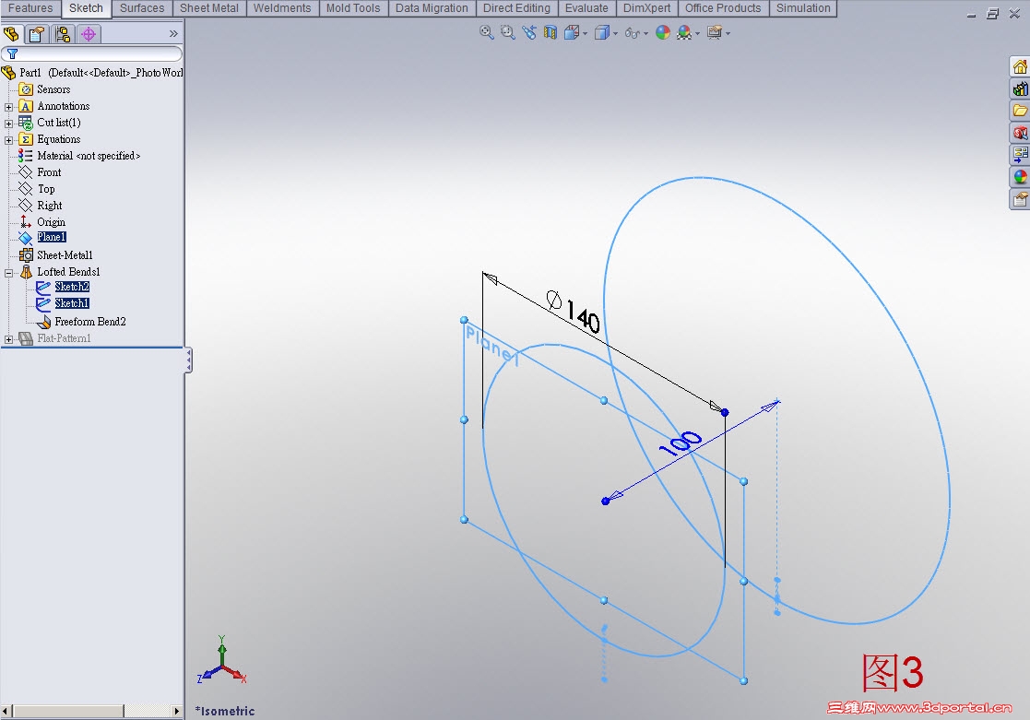1030x720 pixels.
Task: Expand the Annotations node
Action: pos(8,106)
